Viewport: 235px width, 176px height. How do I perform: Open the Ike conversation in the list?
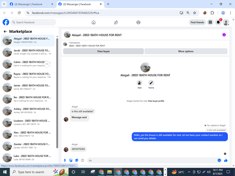[28, 99]
